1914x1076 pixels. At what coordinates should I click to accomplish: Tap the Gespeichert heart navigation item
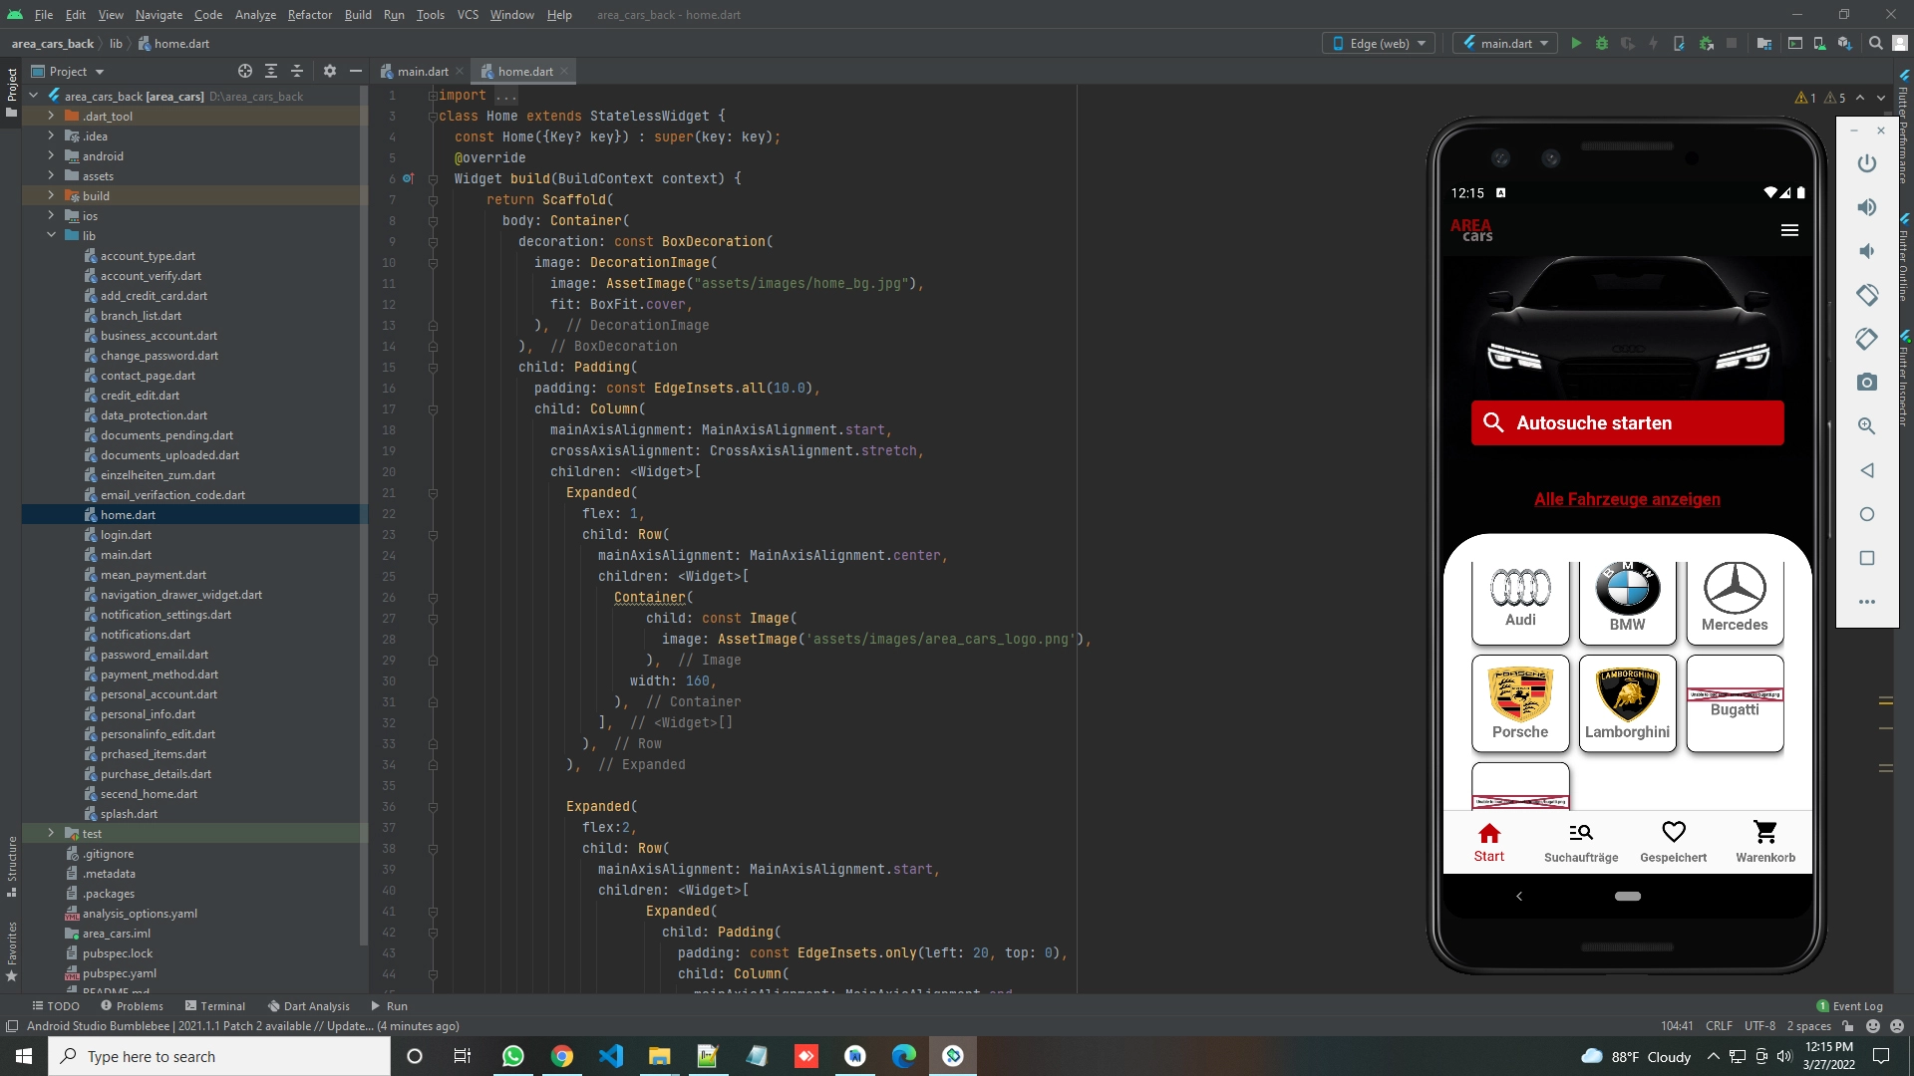coord(1673,842)
